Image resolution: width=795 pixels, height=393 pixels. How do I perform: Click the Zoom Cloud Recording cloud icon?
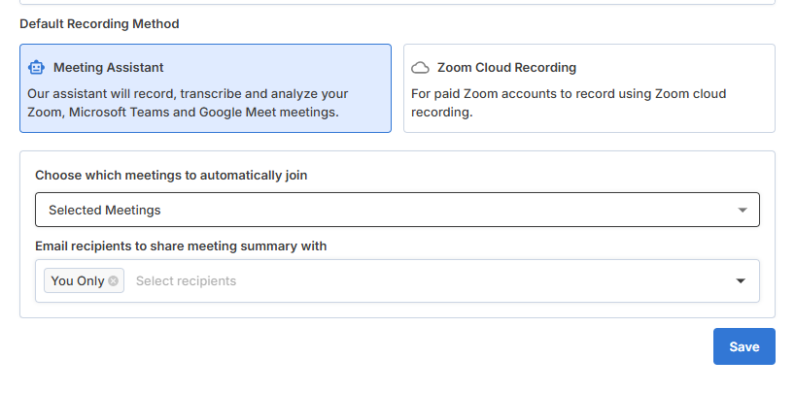(x=421, y=68)
